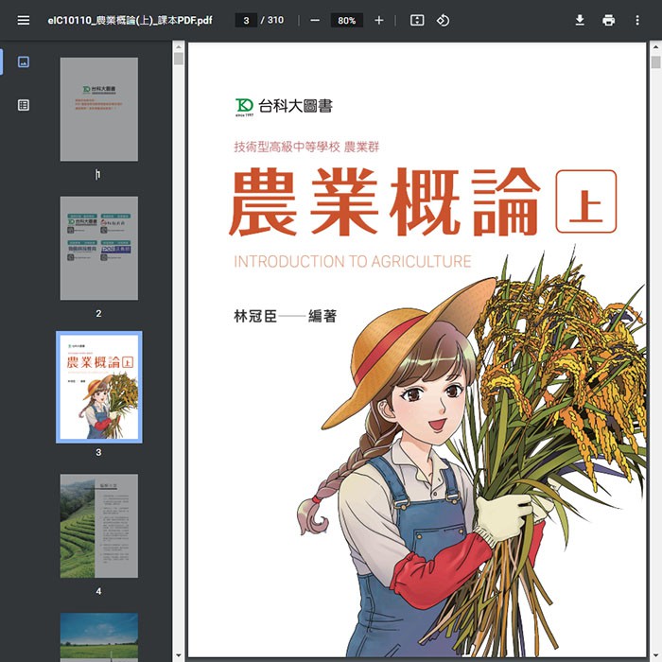Edit the 80% zoom level field
This screenshot has height=662, width=662.
click(347, 20)
